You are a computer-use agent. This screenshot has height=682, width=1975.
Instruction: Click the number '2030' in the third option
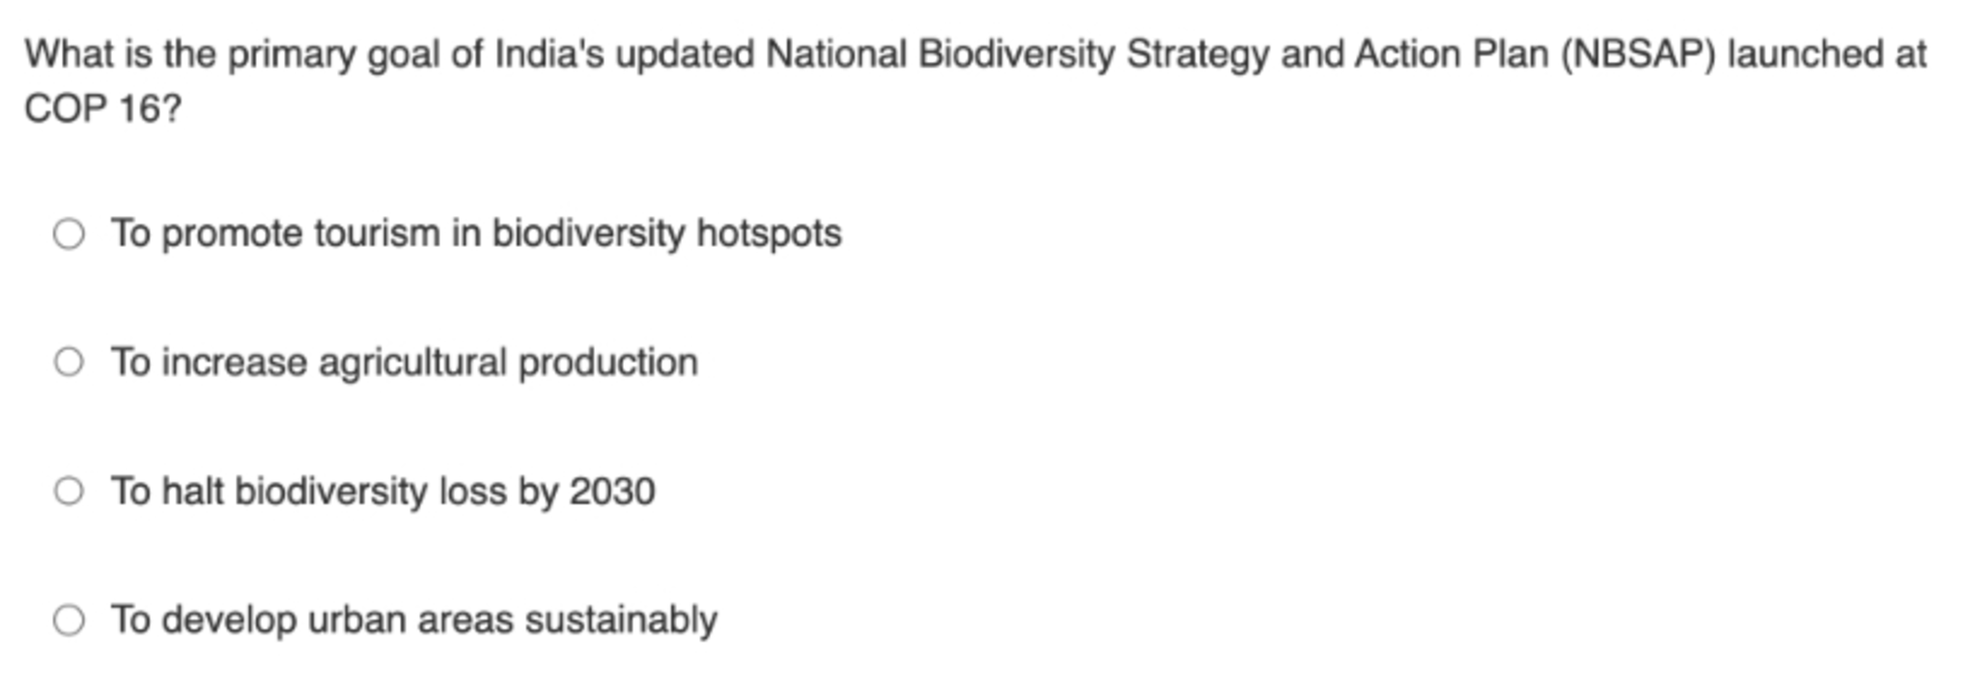click(x=612, y=491)
